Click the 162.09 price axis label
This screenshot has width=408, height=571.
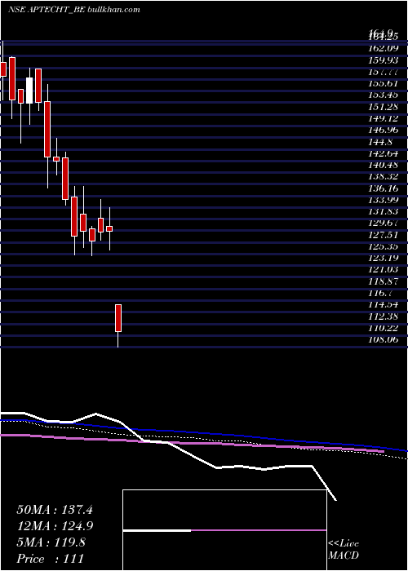(x=384, y=47)
